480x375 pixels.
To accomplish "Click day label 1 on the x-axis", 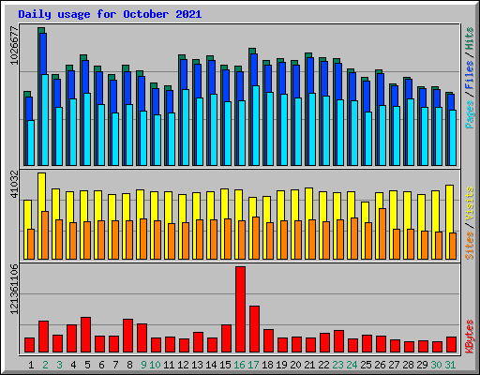I will point(31,365).
